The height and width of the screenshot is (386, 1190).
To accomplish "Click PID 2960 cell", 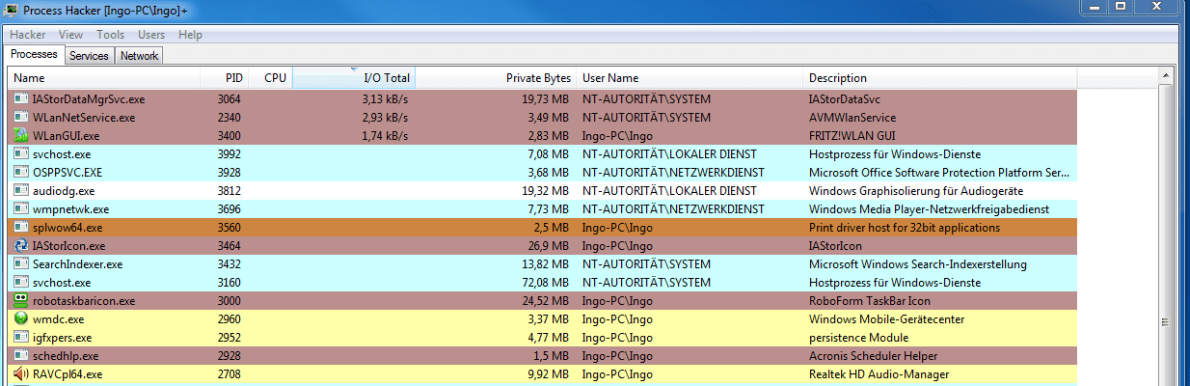I will (x=230, y=318).
